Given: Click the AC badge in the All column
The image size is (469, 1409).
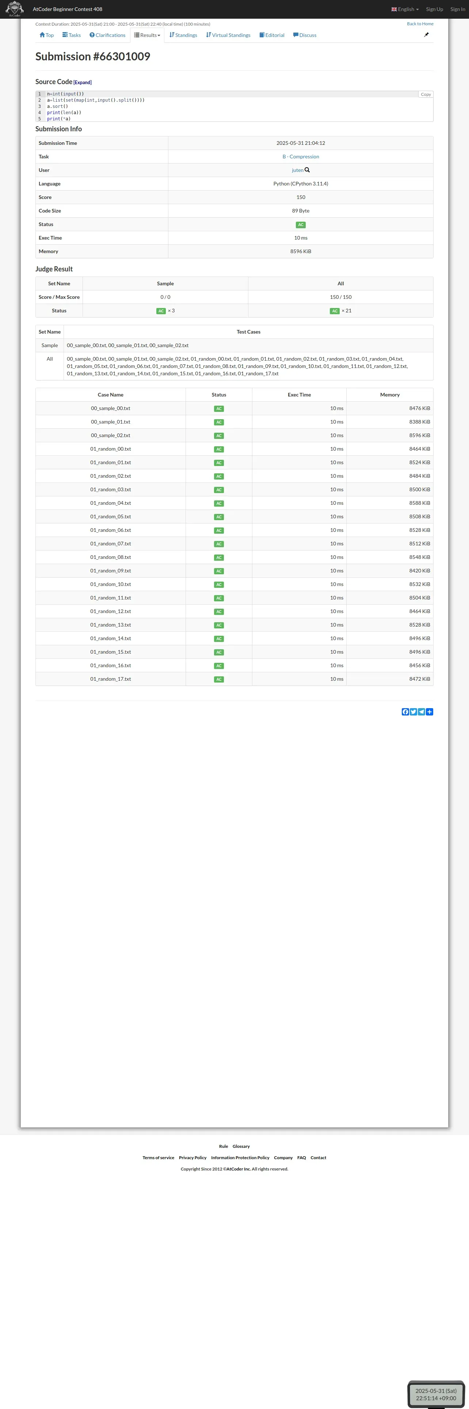Looking at the screenshot, I should 335,311.
